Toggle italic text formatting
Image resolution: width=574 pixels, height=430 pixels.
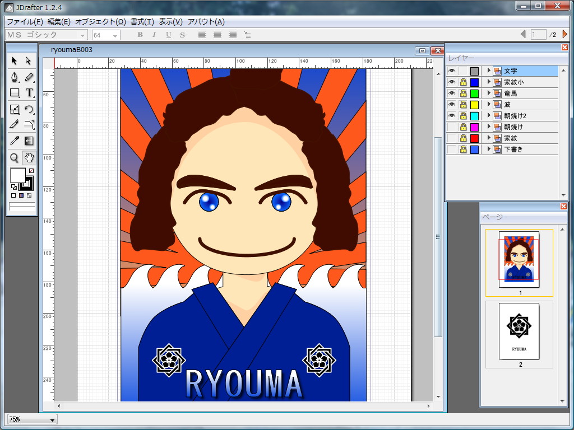pos(154,35)
